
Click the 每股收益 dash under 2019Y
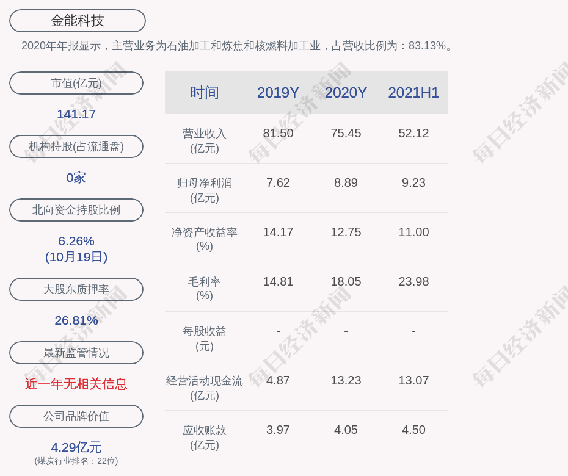(279, 331)
